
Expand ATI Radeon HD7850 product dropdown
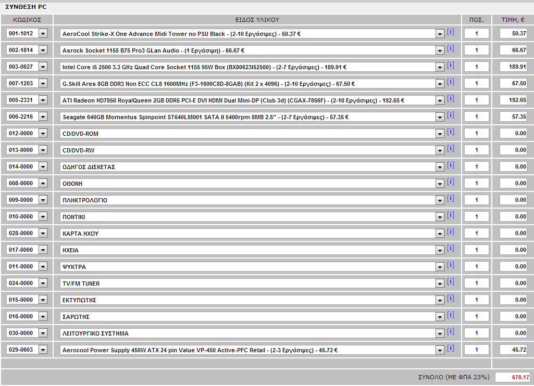coord(440,100)
